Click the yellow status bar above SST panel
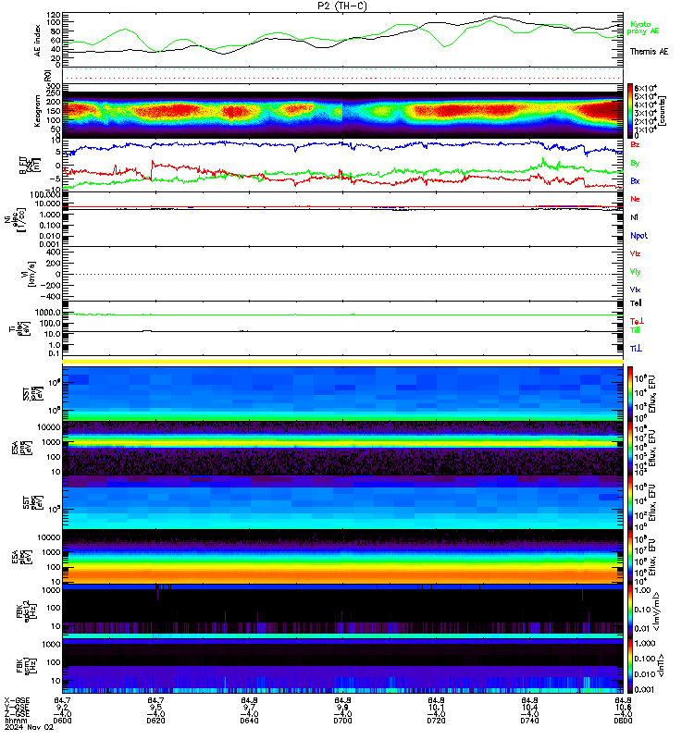Screen dimensions: 694x740 click(x=342, y=362)
